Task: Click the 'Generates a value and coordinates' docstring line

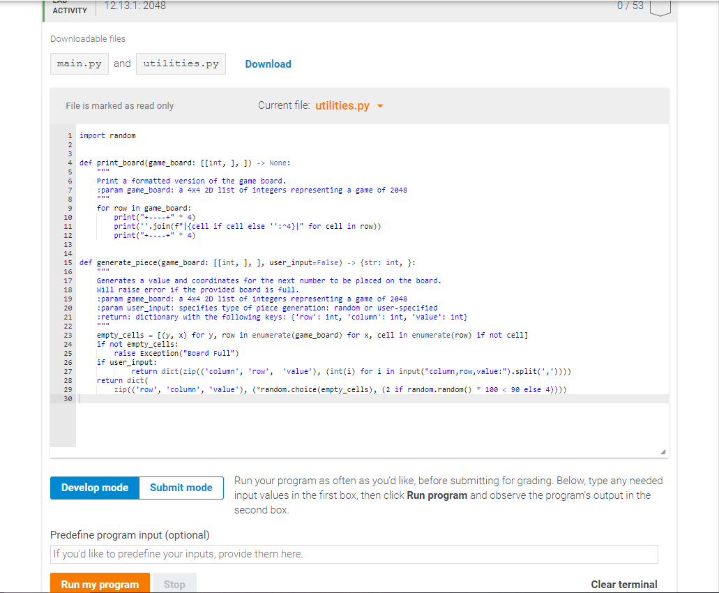Action: 268,280
